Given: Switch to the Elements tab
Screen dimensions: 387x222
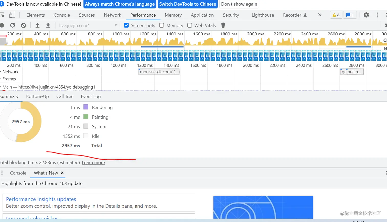Looking at the screenshot, I should 36,15.
